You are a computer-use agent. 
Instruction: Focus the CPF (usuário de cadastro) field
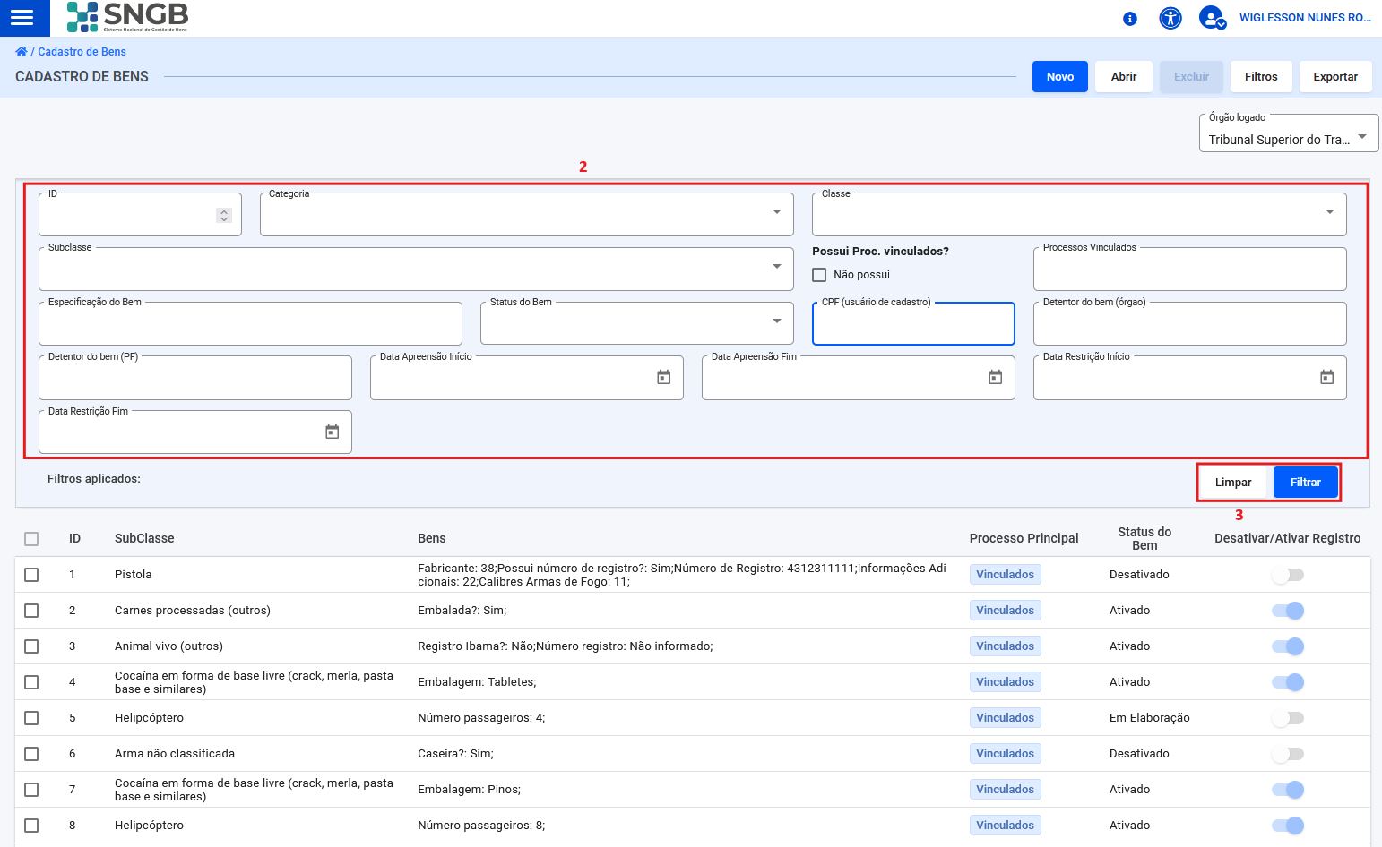pyautogui.click(x=913, y=323)
